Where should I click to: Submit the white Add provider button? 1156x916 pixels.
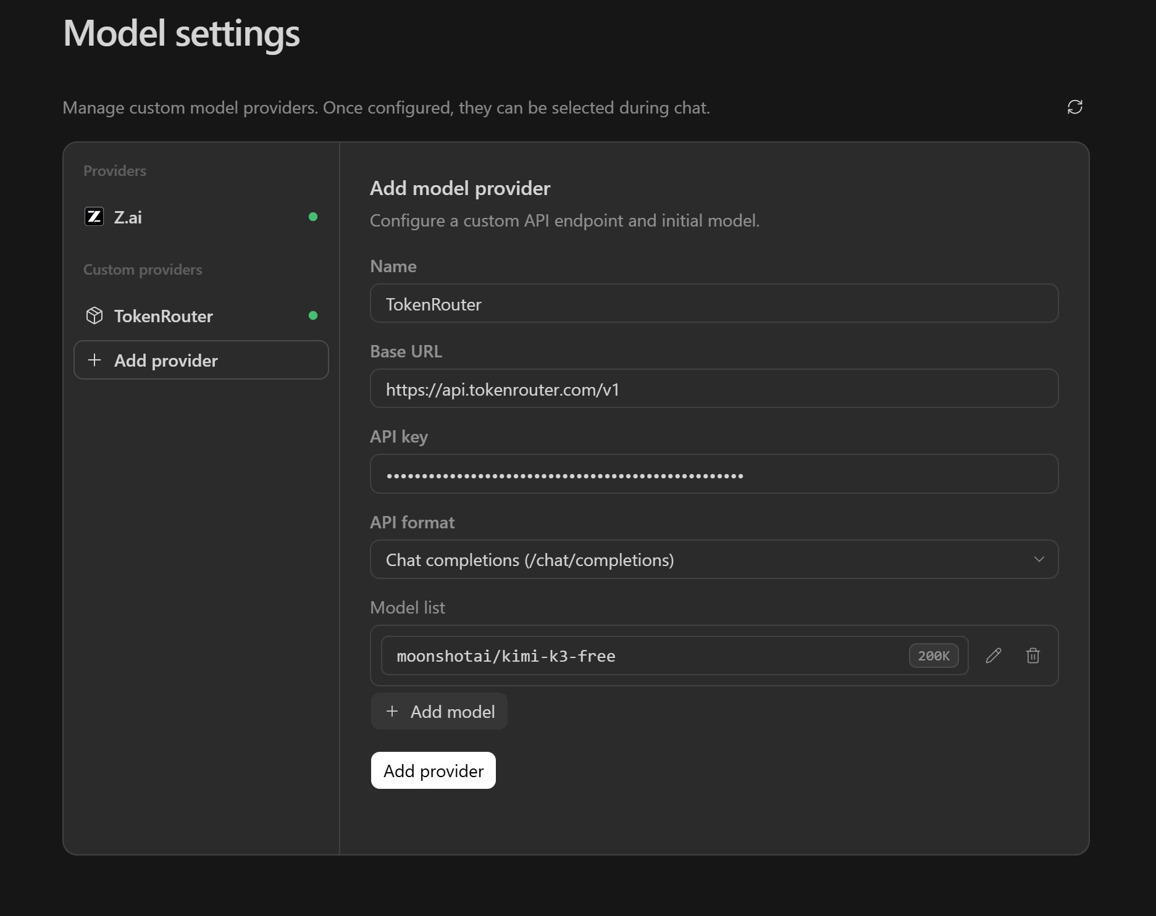pos(433,770)
